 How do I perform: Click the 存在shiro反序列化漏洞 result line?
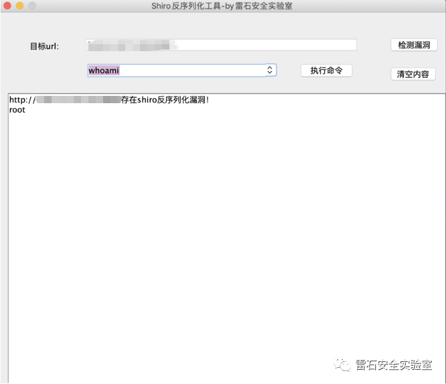click(x=109, y=100)
